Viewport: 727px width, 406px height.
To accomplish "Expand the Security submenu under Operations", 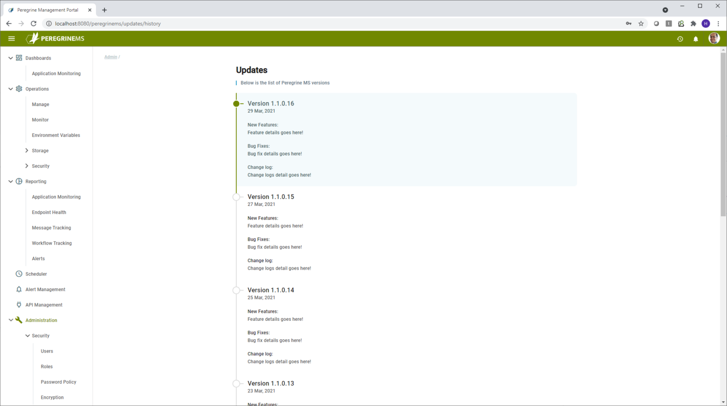I will (x=27, y=166).
